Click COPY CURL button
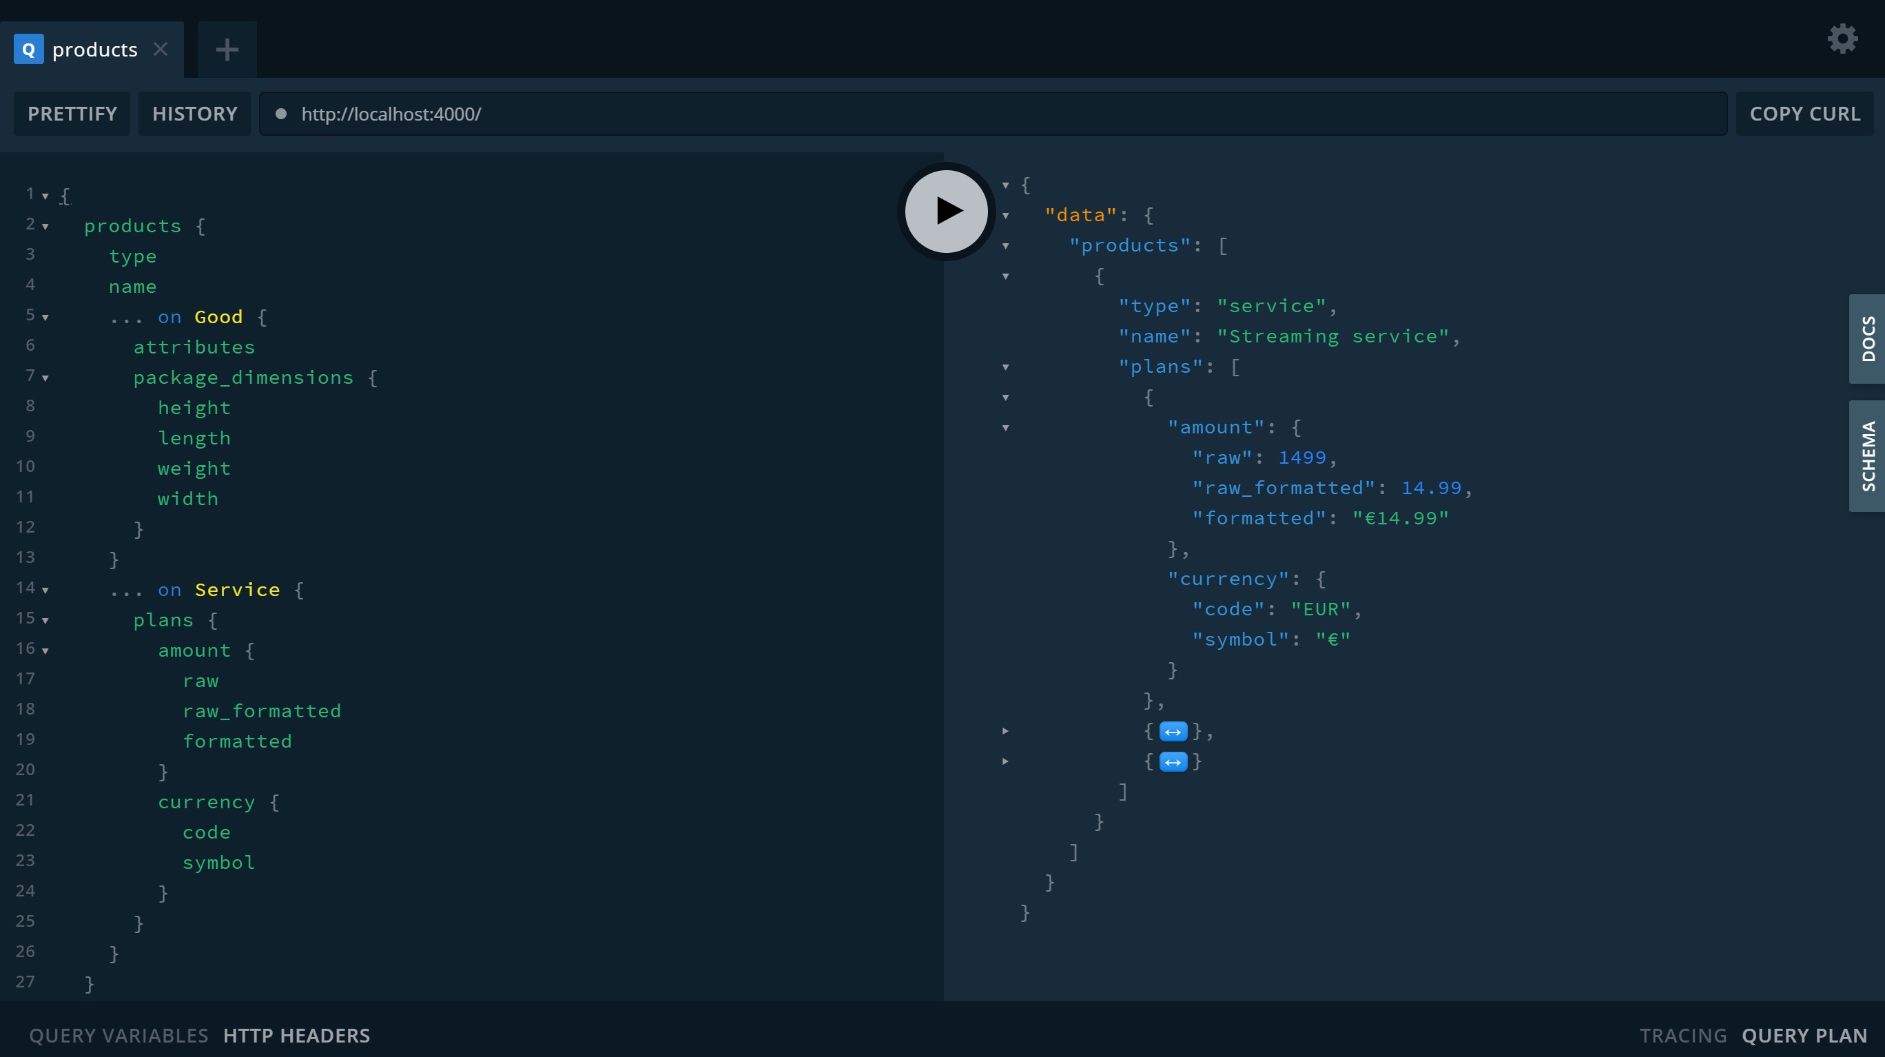Image resolution: width=1885 pixels, height=1057 pixels. tap(1804, 114)
